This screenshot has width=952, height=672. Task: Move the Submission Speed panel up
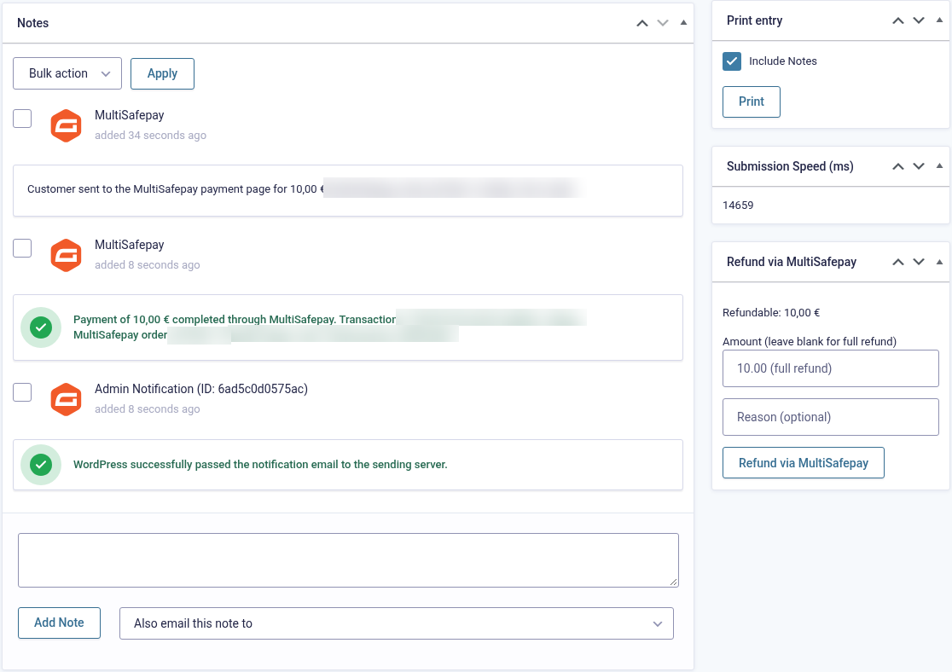click(898, 166)
